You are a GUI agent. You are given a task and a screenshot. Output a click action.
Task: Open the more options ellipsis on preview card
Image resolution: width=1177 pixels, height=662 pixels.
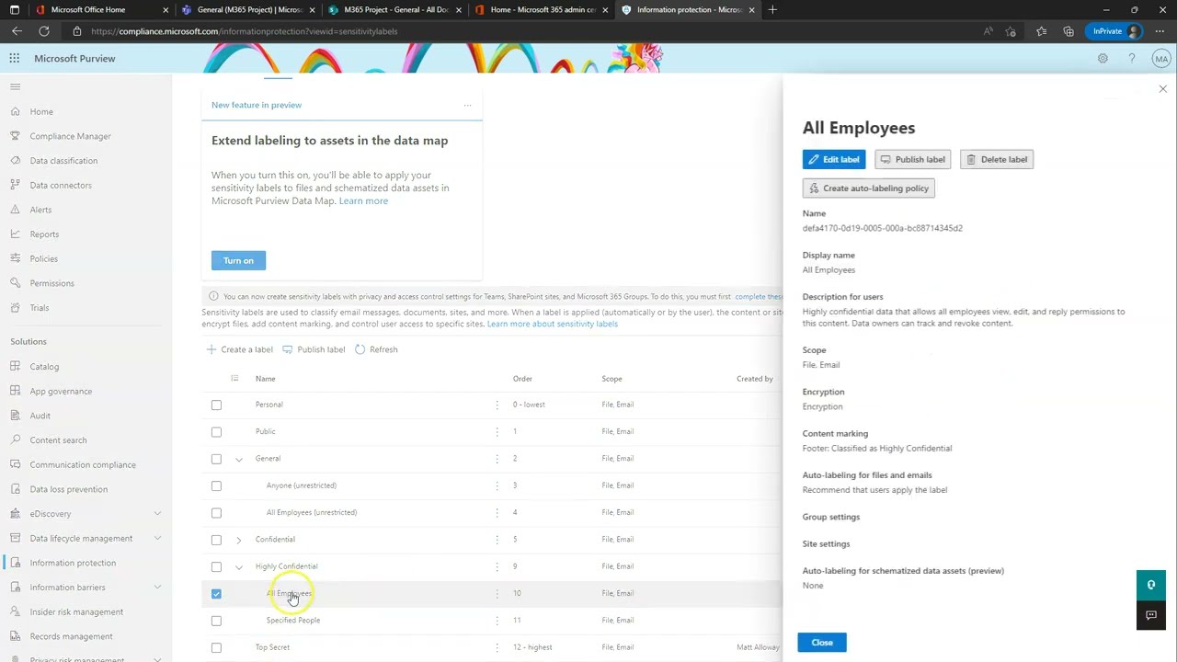point(467,105)
